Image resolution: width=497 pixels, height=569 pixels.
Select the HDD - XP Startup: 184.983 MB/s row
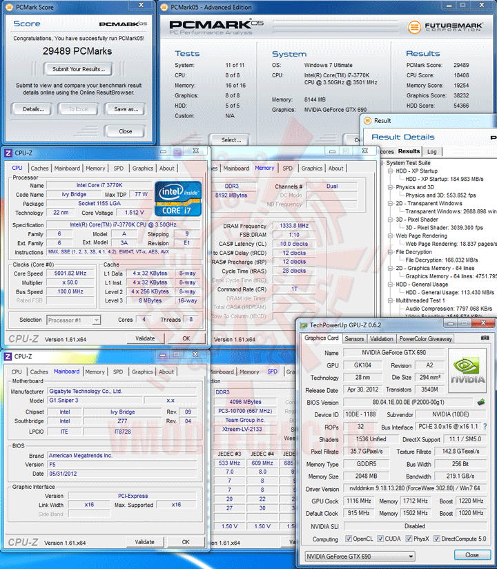tap(445, 179)
